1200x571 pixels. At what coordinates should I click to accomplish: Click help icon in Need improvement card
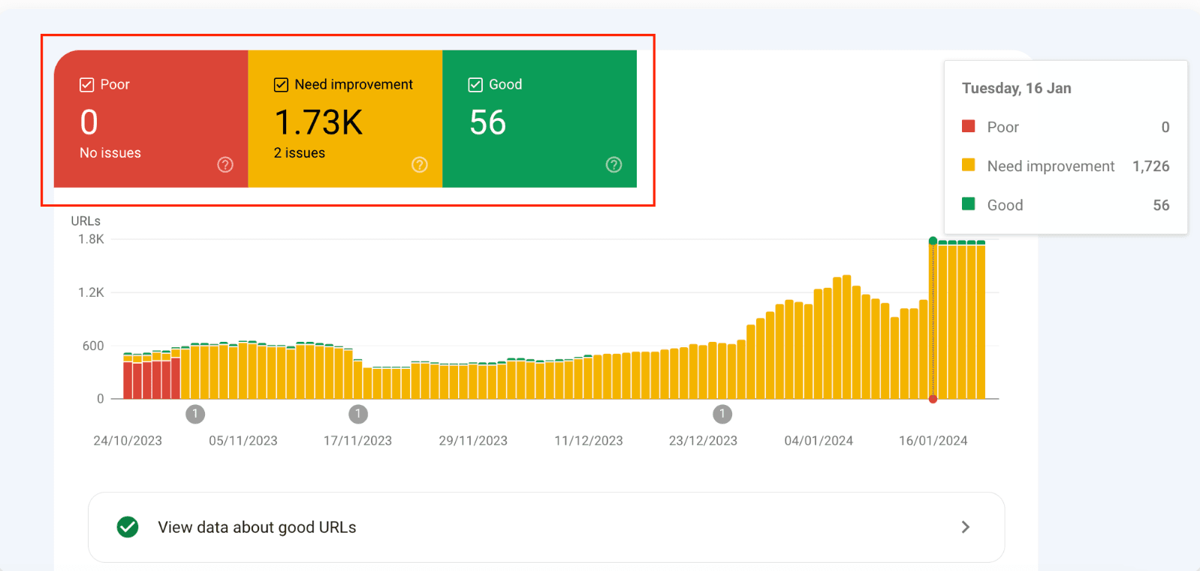click(420, 165)
